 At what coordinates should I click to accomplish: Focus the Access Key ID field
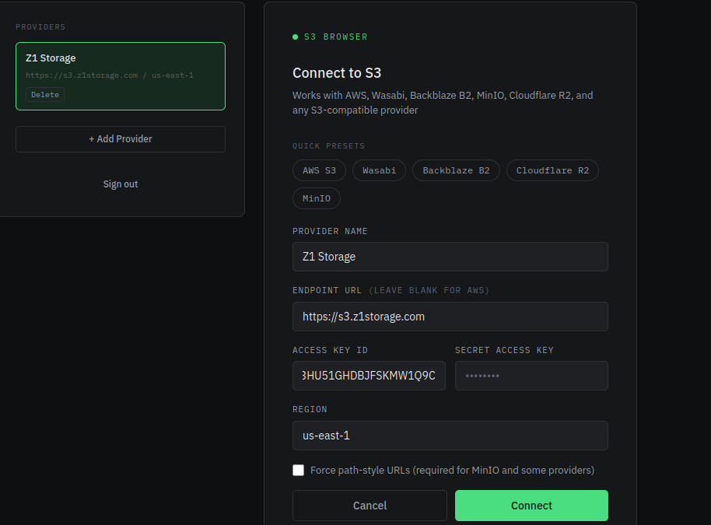(369, 376)
